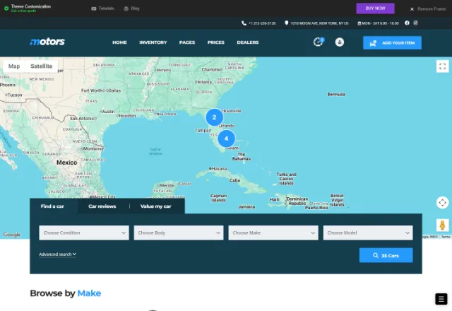Image resolution: width=452 pixels, height=311 pixels.
Task: Expand Advanced search options
Action: [x=58, y=254]
